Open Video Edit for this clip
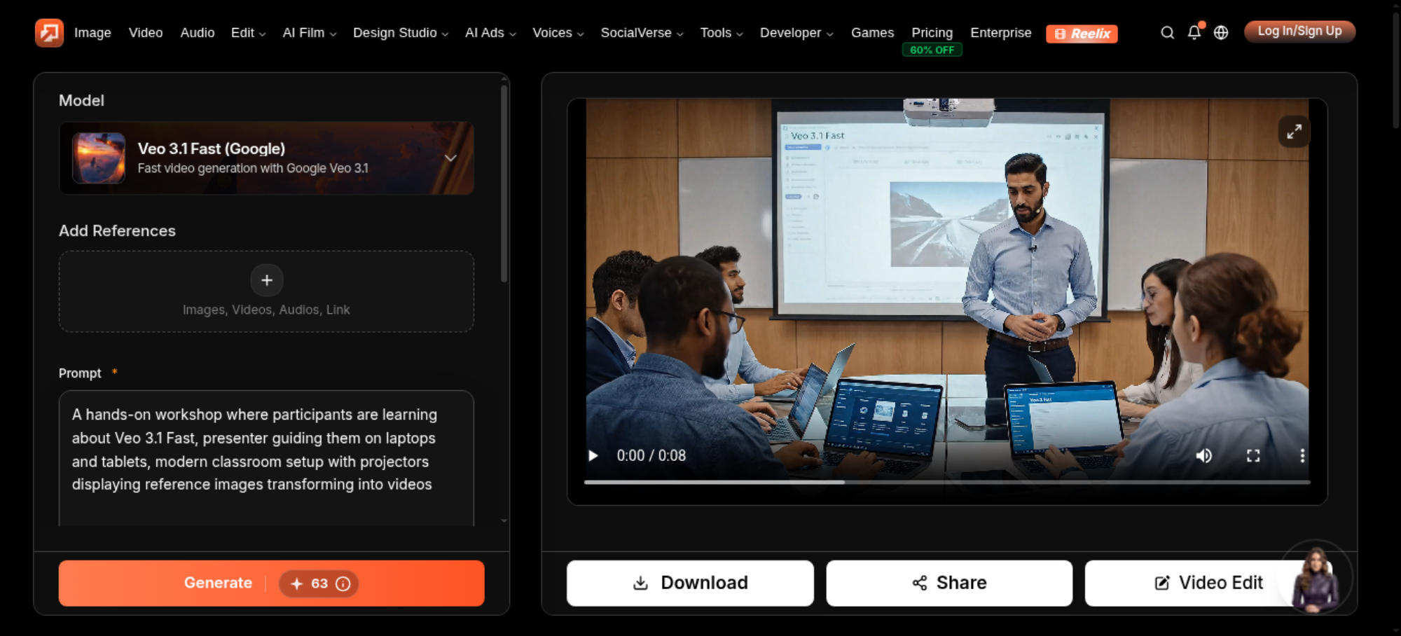Viewport: 1401px width, 636px height. pos(1208,583)
